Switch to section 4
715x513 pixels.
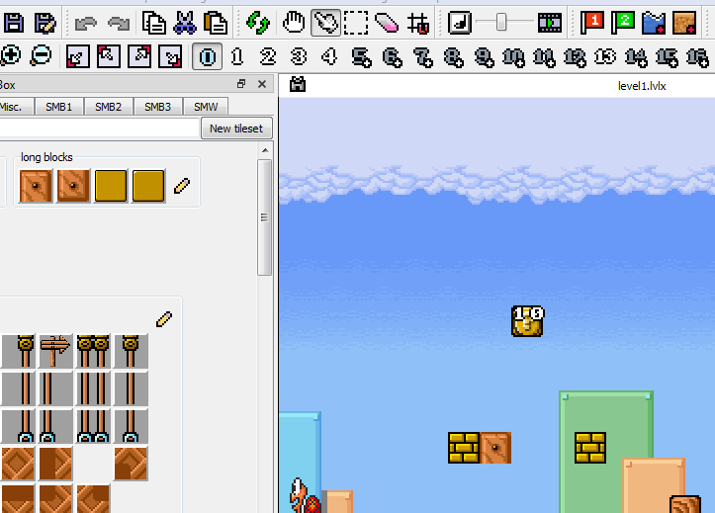328,56
